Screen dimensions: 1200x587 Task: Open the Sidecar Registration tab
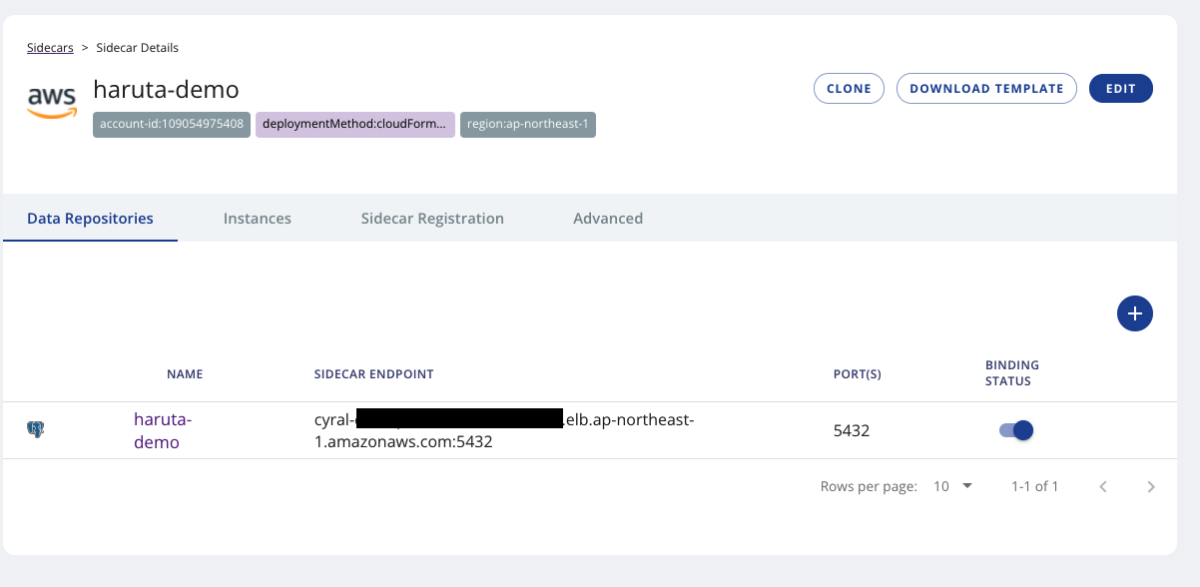[432, 218]
